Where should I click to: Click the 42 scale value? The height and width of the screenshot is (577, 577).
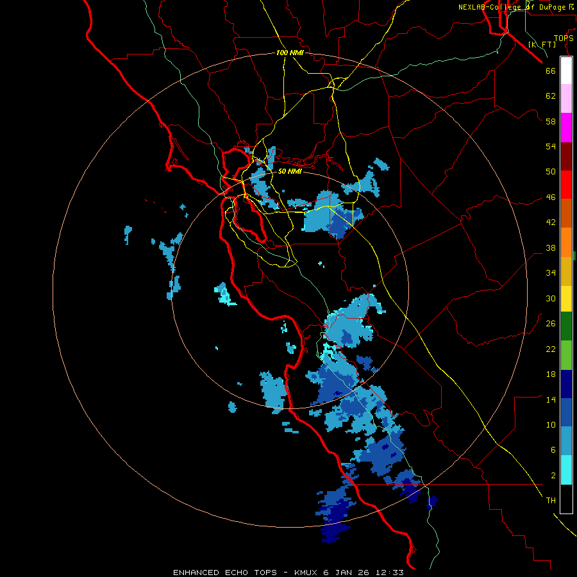click(x=551, y=222)
